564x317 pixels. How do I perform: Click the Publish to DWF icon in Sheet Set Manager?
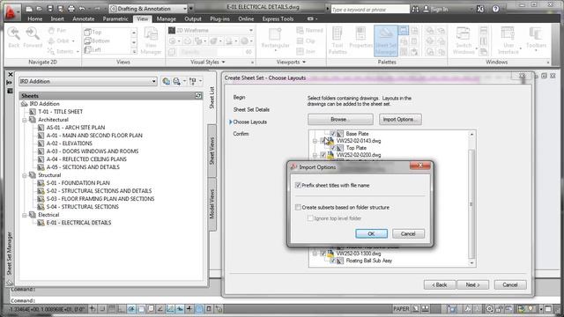166,82
